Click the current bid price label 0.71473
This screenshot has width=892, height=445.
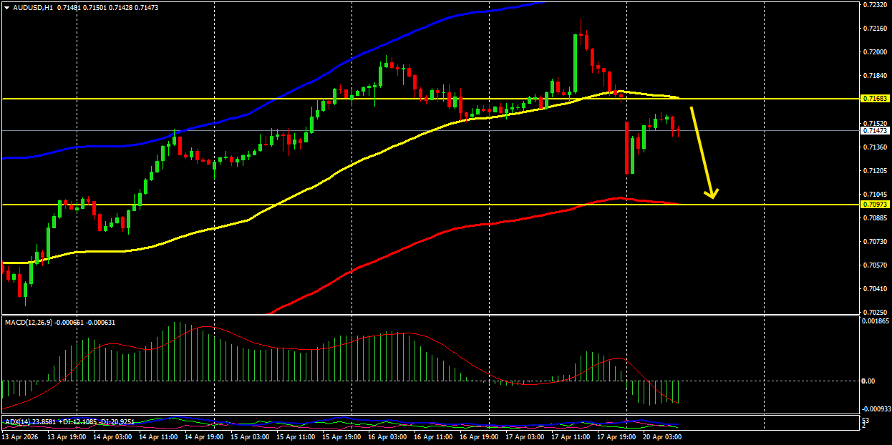[875, 131]
